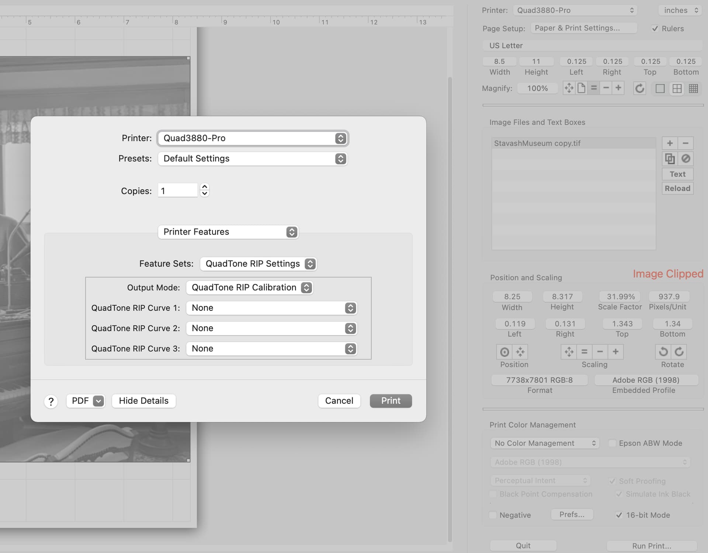Screen dimensions: 708x553
Task: Enable the Negative checkbox
Action: [x=493, y=515]
